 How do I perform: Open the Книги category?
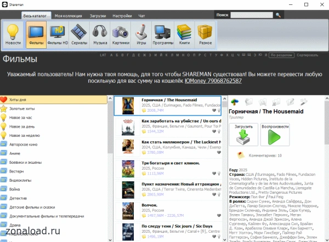click(x=184, y=35)
